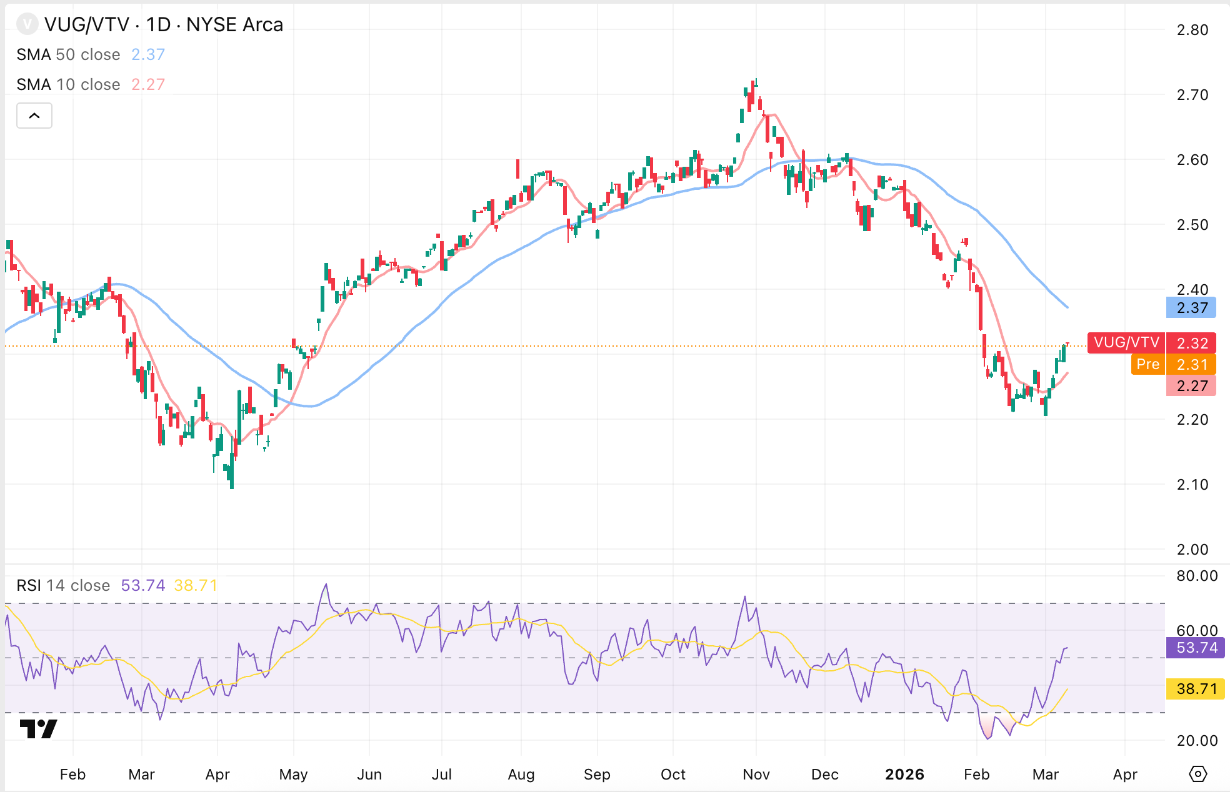The width and height of the screenshot is (1230, 792).
Task: Click the 2.80 price scale label
Action: pyautogui.click(x=1192, y=29)
